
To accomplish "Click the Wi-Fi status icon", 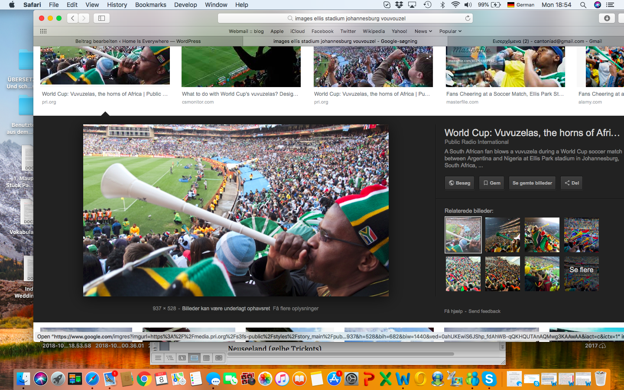I will coord(455,5).
